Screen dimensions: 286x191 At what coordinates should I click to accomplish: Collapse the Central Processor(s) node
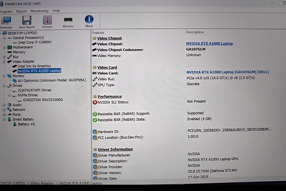4,38
